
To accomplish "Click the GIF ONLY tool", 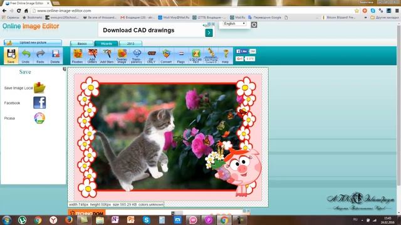I will [152, 56].
